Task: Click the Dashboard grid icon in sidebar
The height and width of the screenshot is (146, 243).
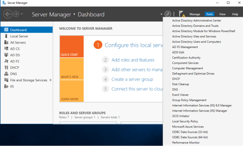Action: 6,30
